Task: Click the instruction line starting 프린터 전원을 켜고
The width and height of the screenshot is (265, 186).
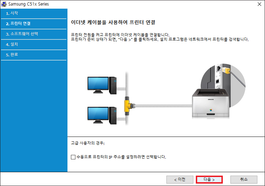Action: [120, 35]
